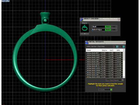
Task: Click the Metal Weights scale icon
Action: click(87, 42)
